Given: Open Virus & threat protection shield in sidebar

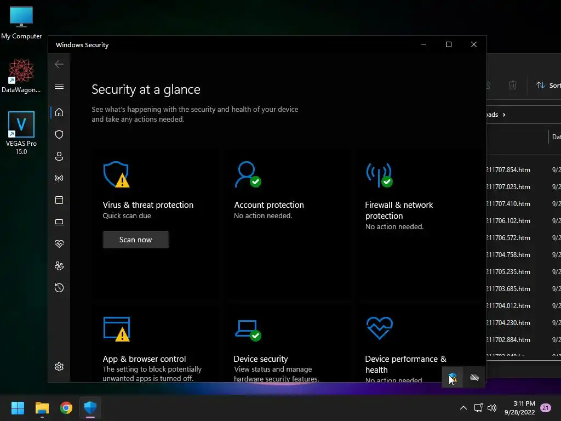Looking at the screenshot, I should [59, 134].
